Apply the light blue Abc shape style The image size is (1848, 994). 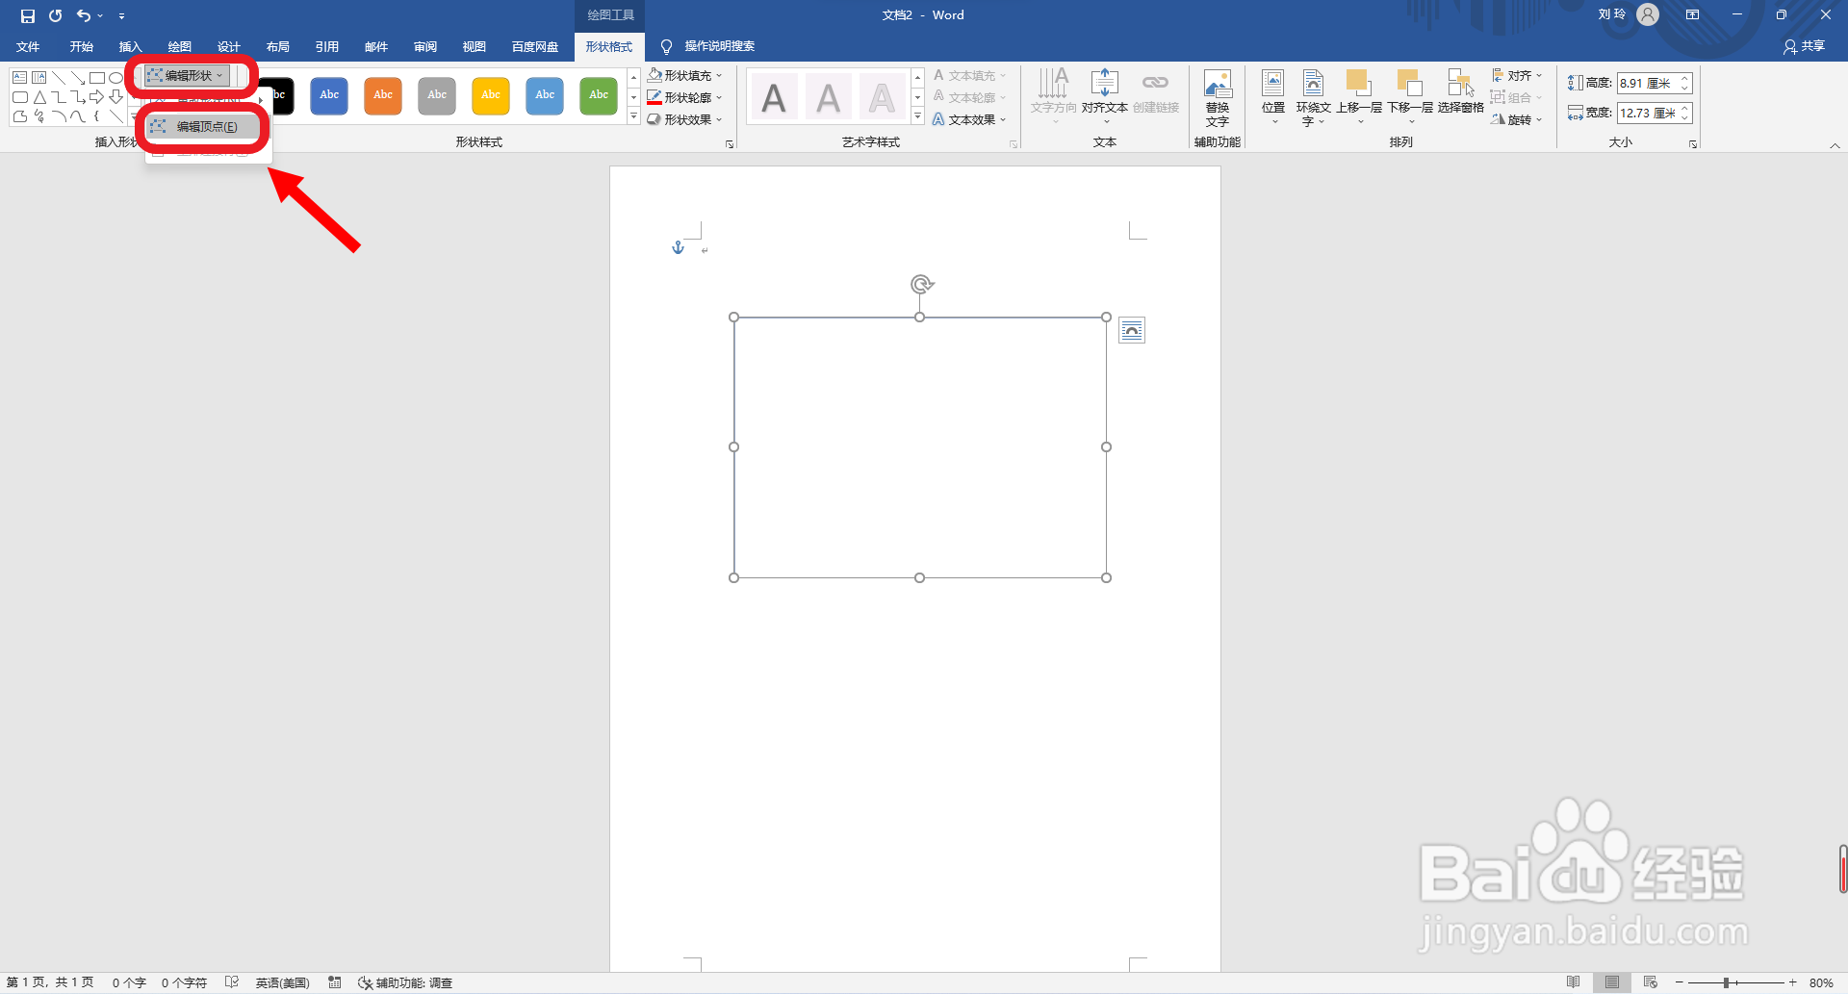coord(545,95)
